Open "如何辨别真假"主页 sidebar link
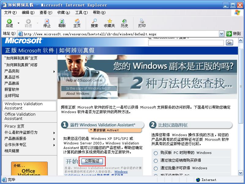 point(21,58)
